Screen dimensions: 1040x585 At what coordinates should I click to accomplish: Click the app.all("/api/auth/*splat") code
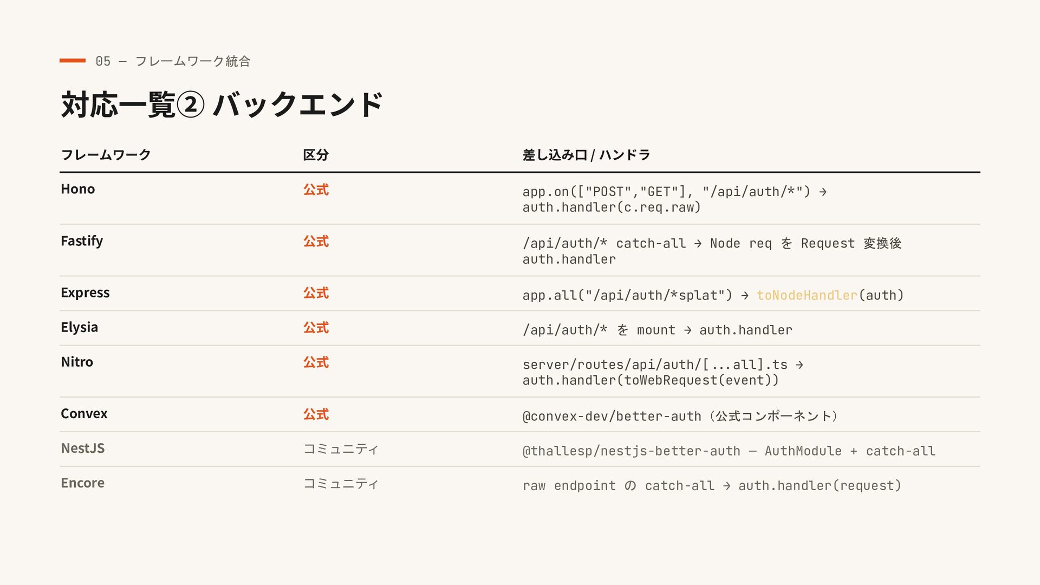(627, 295)
